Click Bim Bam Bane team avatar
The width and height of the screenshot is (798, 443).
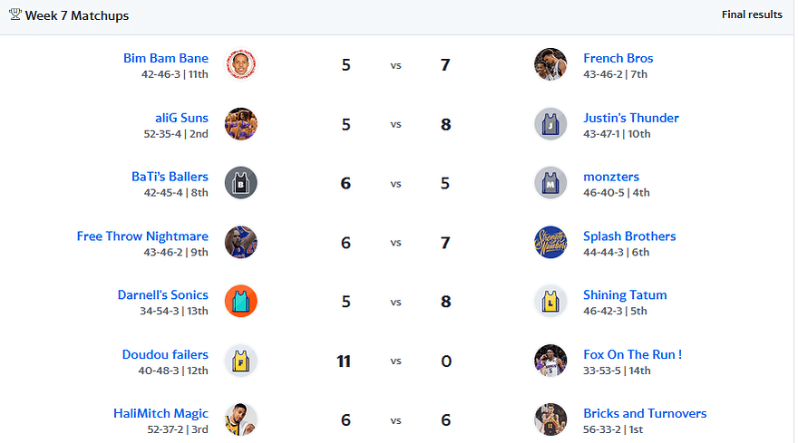pos(240,64)
